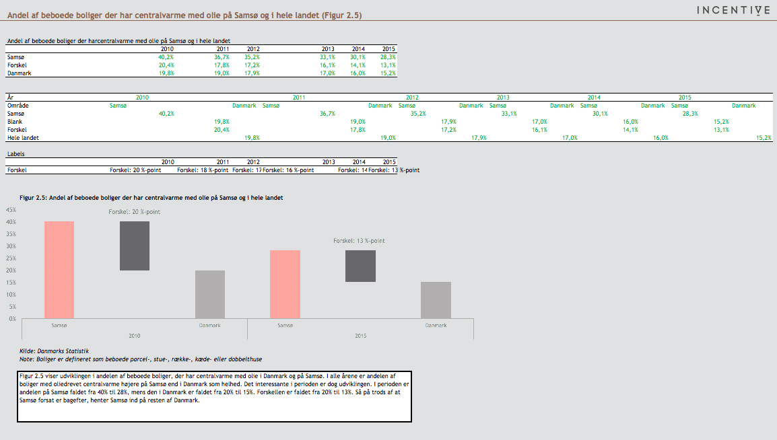Click the chart data label 'Forskel: 20 %-point'

(135, 212)
